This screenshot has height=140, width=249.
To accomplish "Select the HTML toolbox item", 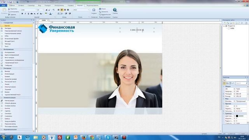I will tap(7, 36).
